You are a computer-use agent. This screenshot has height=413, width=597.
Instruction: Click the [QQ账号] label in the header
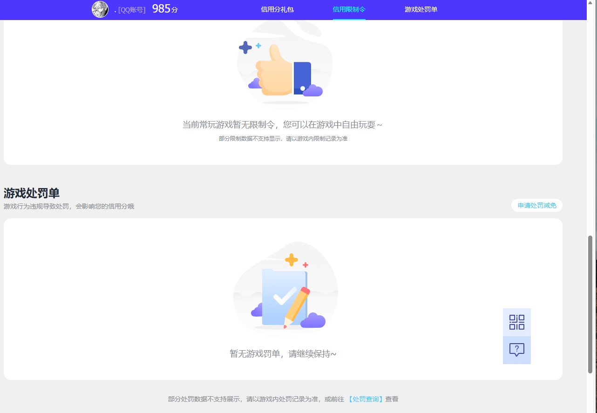[132, 10]
